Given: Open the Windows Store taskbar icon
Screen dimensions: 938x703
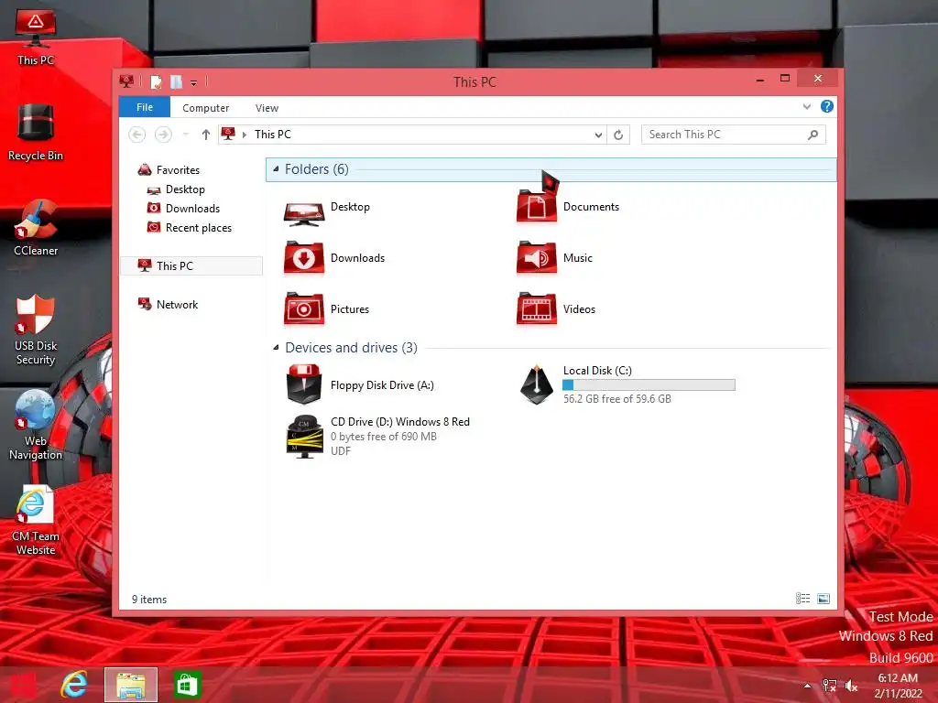Looking at the screenshot, I should [x=187, y=685].
